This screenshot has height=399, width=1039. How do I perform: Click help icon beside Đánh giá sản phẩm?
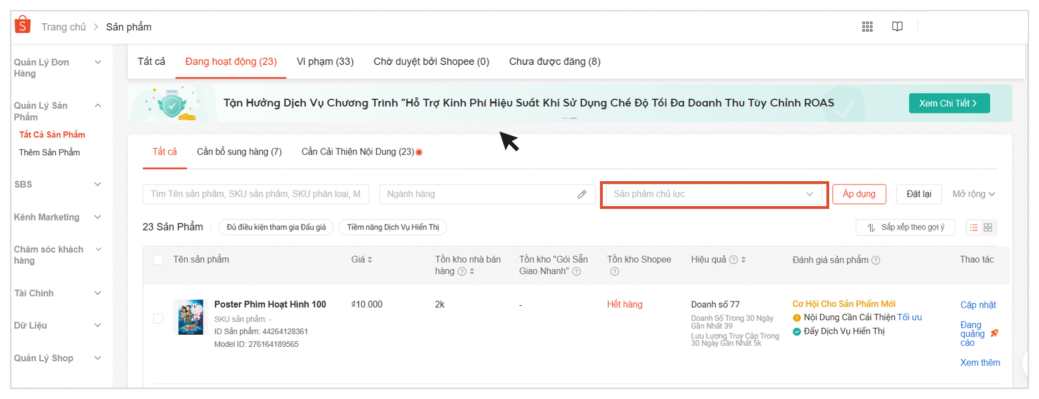[876, 260]
